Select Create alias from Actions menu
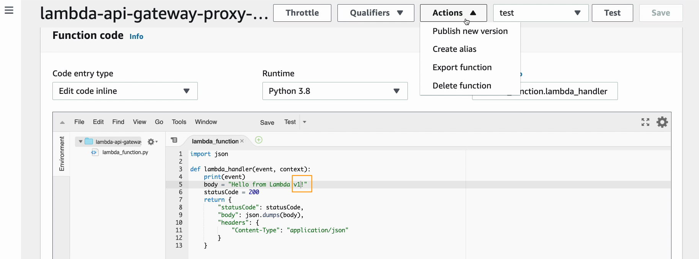This screenshot has height=259, width=699. pyautogui.click(x=455, y=49)
